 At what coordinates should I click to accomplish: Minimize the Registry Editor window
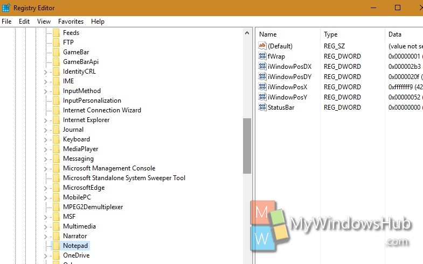click(x=373, y=8)
